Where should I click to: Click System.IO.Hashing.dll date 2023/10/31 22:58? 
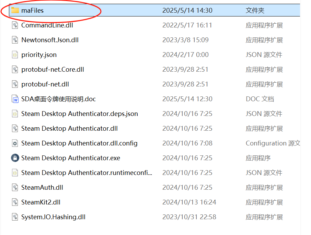[x=189, y=217]
